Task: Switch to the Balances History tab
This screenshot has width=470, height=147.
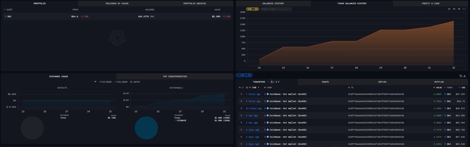Action: [x=273, y=3]
